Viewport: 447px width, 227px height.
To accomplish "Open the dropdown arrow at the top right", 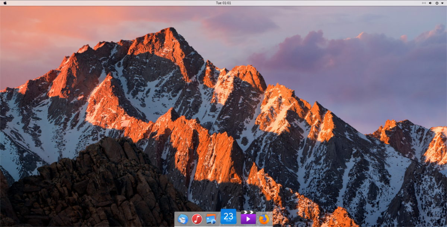I will point(443,3).
